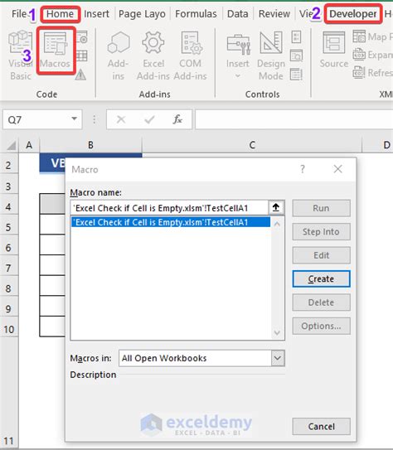Click the Options... button
Image resolution: width=393 pixels, height=450 pixels.
(321, 326)
